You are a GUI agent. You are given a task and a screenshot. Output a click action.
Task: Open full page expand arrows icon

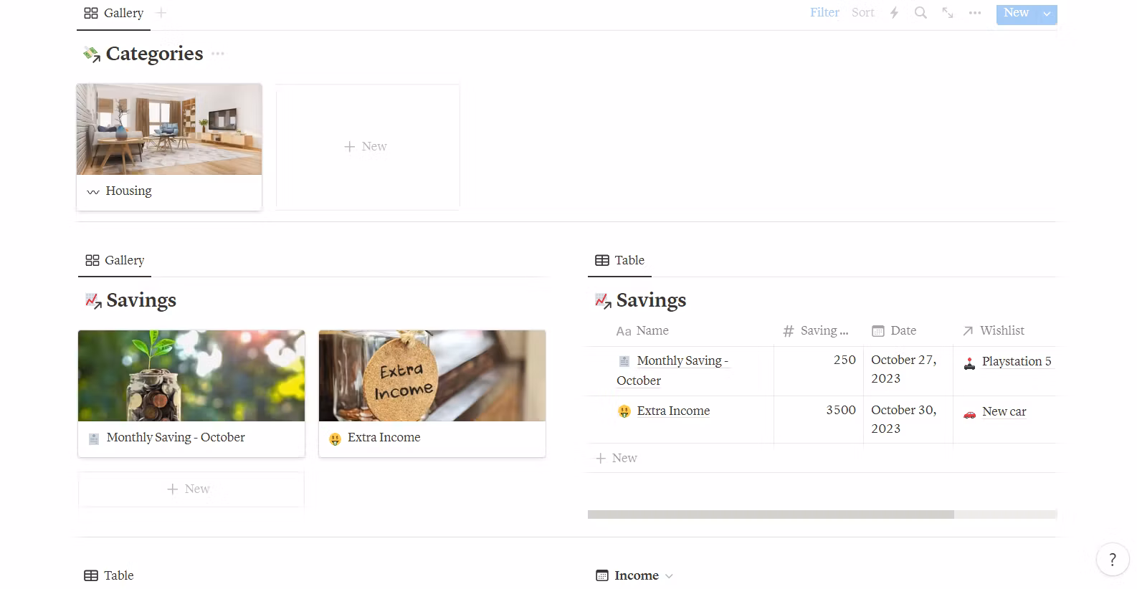click(948, 13)
